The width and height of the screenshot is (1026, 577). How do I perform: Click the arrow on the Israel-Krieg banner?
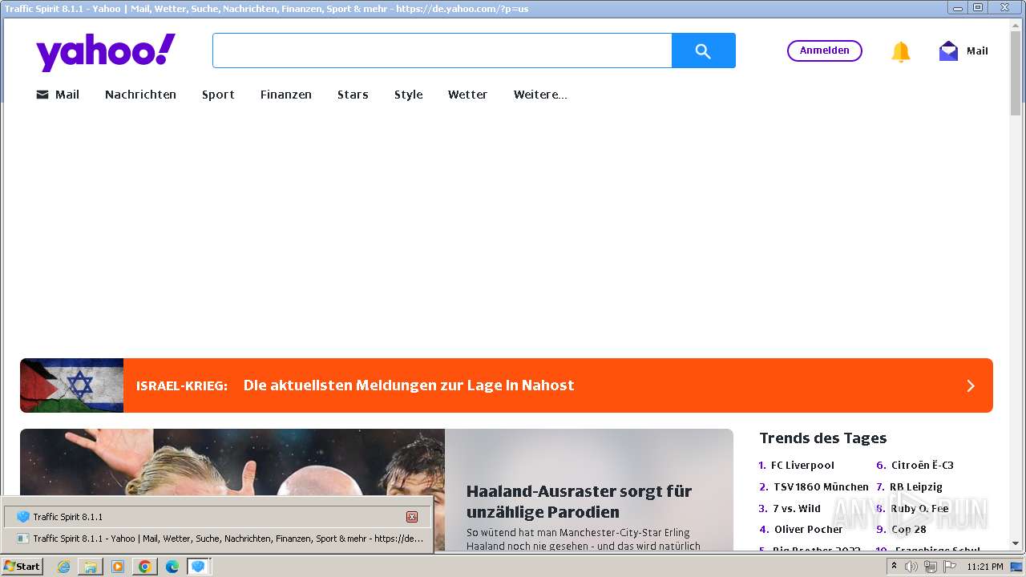pos(971,385)
